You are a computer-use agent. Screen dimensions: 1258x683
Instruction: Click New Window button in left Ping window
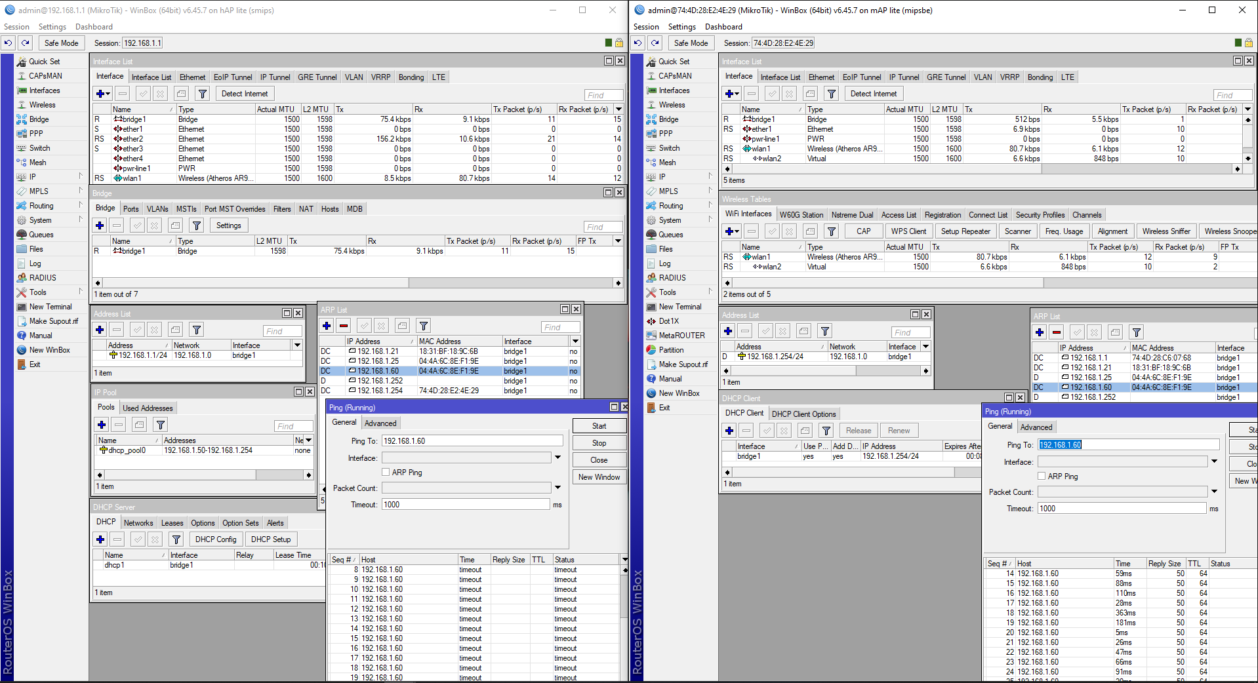[599, 477]
